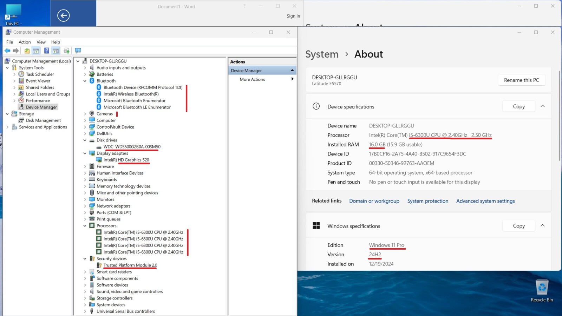Click the Settings About page vertical scrollbar

[559, 116]
